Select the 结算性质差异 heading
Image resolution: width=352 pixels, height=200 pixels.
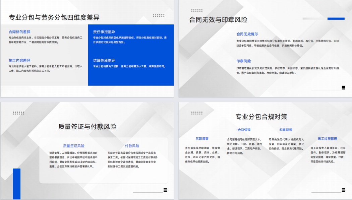click(104, 61)
